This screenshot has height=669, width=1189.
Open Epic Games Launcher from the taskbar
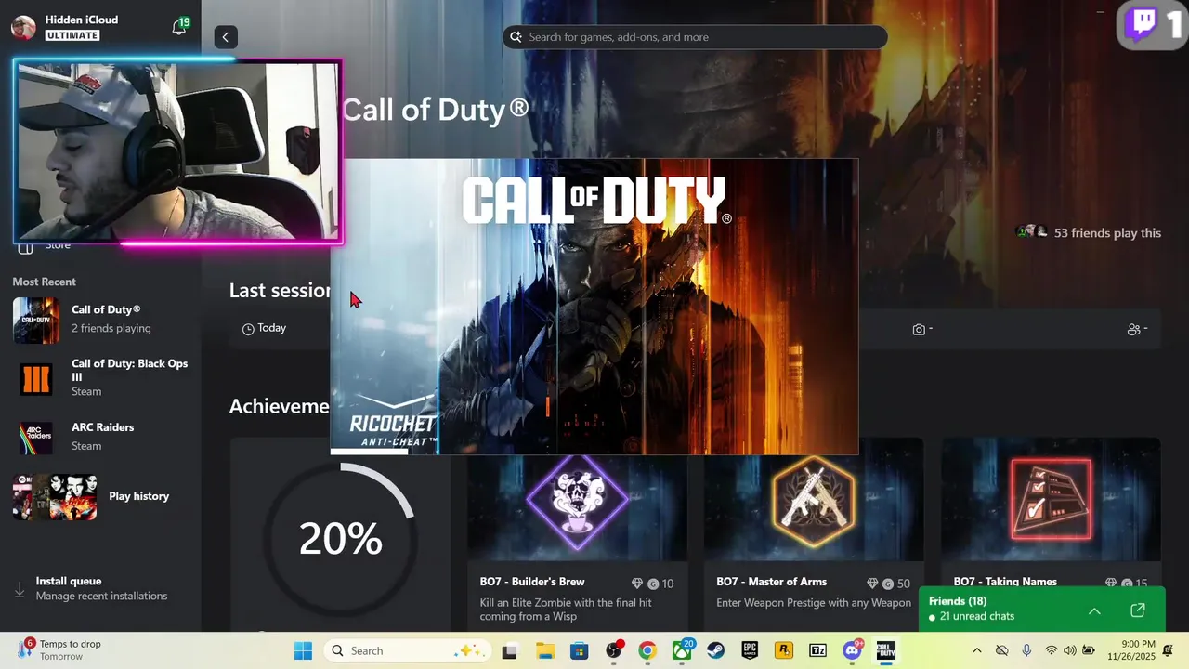[x=750, y=651]
